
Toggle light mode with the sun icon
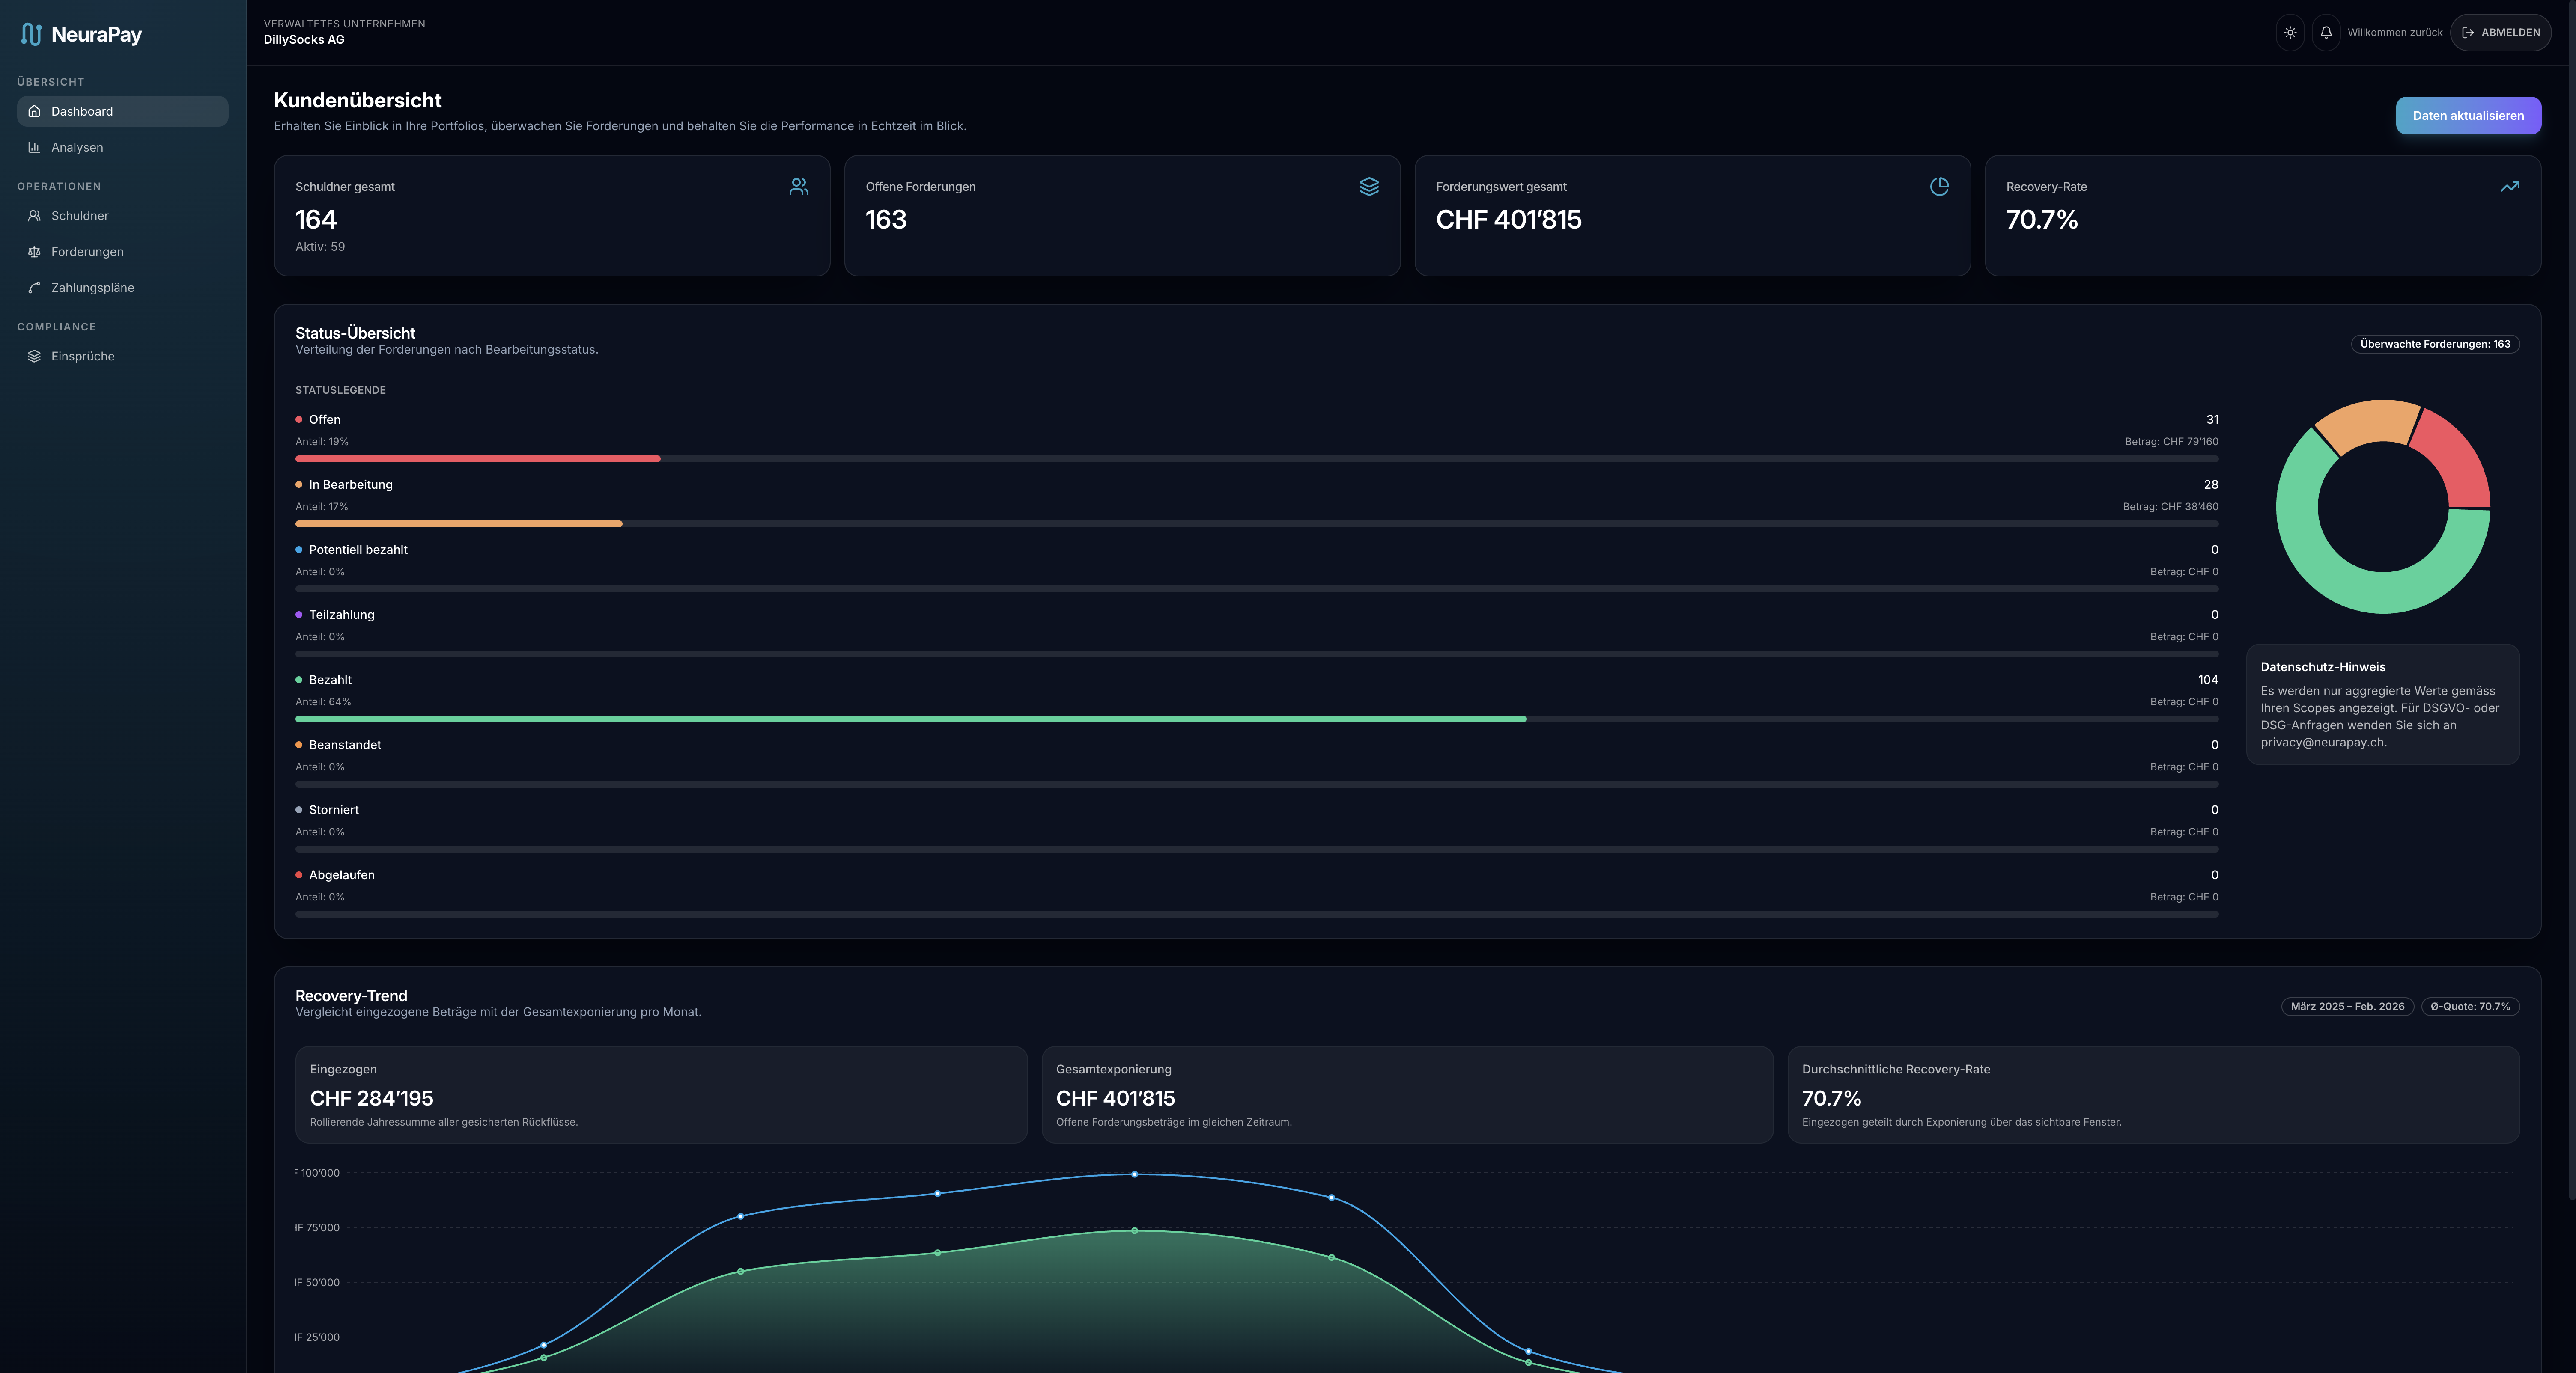[x=2290, y=32]
